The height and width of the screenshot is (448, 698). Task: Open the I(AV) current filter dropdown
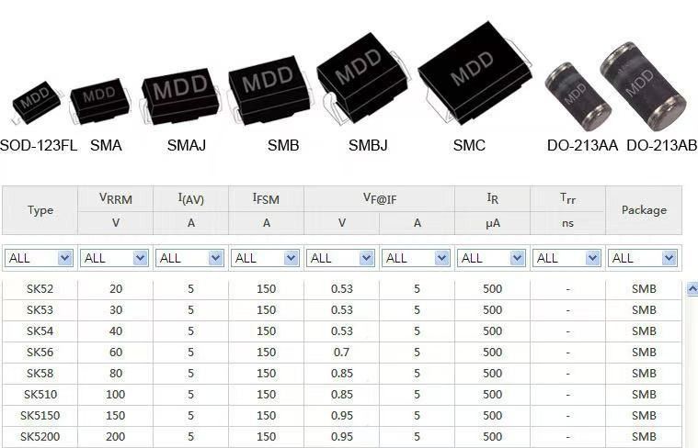click(190, 258)
